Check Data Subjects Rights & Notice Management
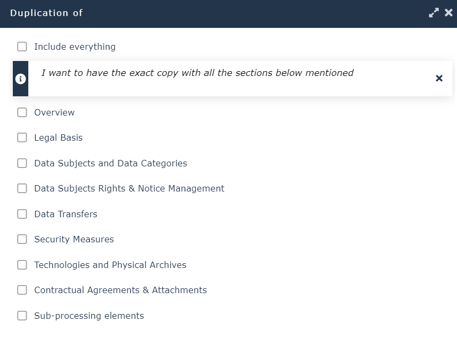The height and width of the screenshot is (337, 457). tap(22, 188)
